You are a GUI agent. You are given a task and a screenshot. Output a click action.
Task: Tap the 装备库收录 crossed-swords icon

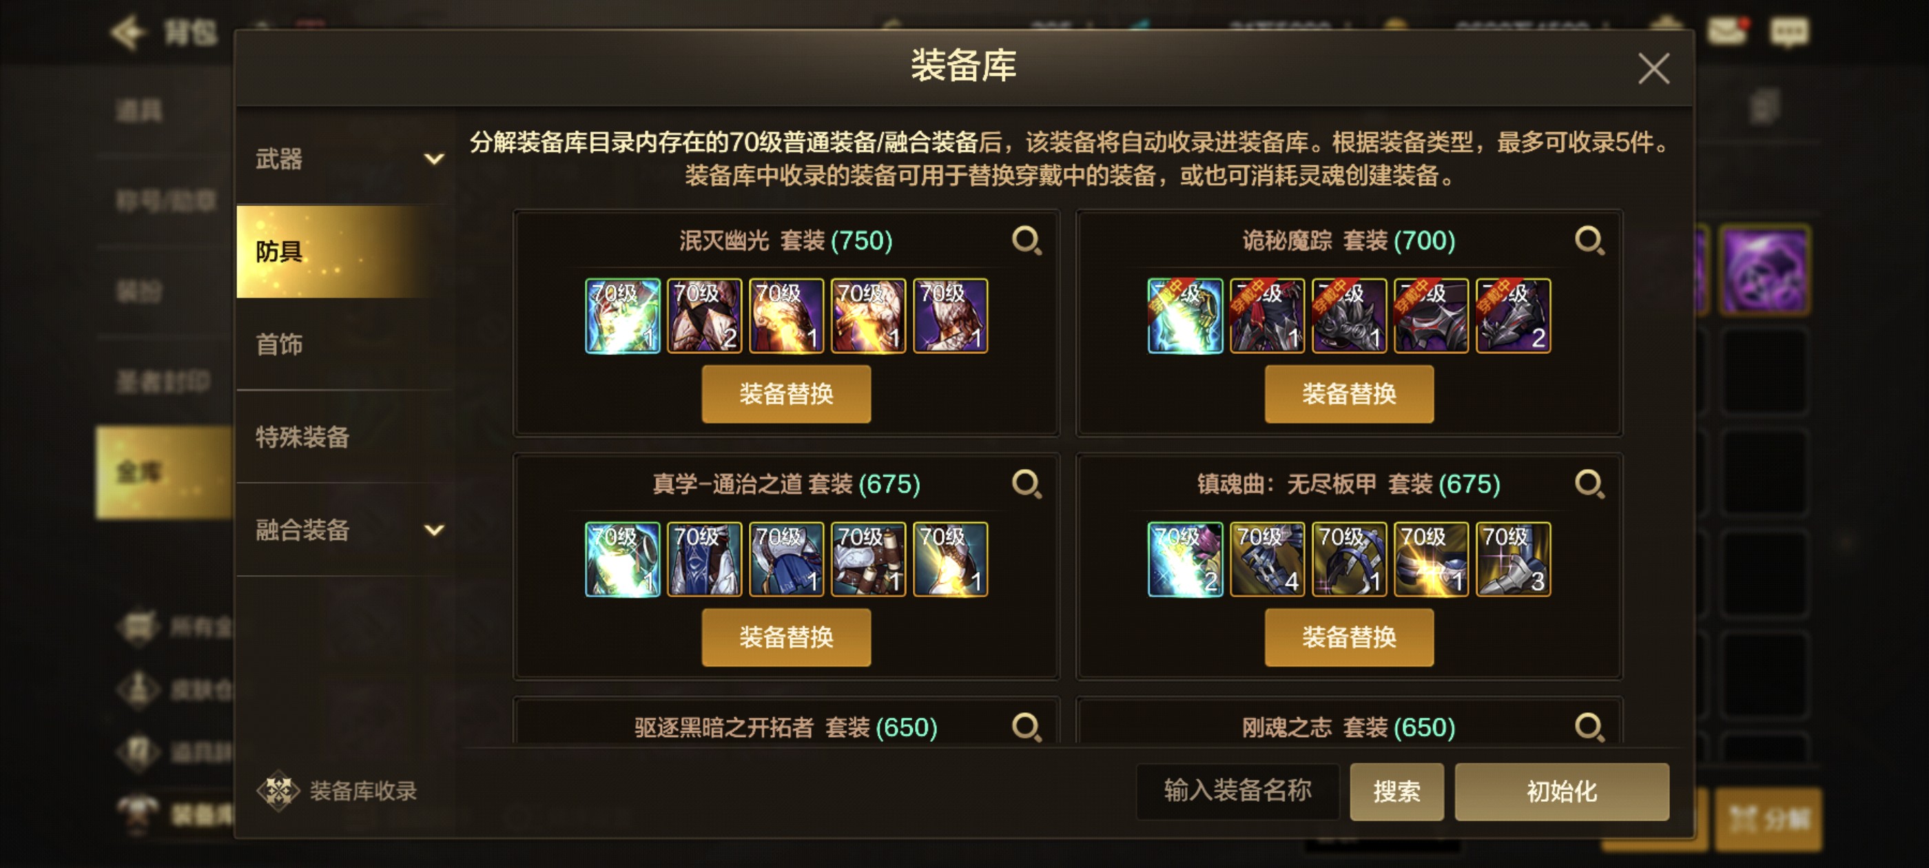pos(278,791)
